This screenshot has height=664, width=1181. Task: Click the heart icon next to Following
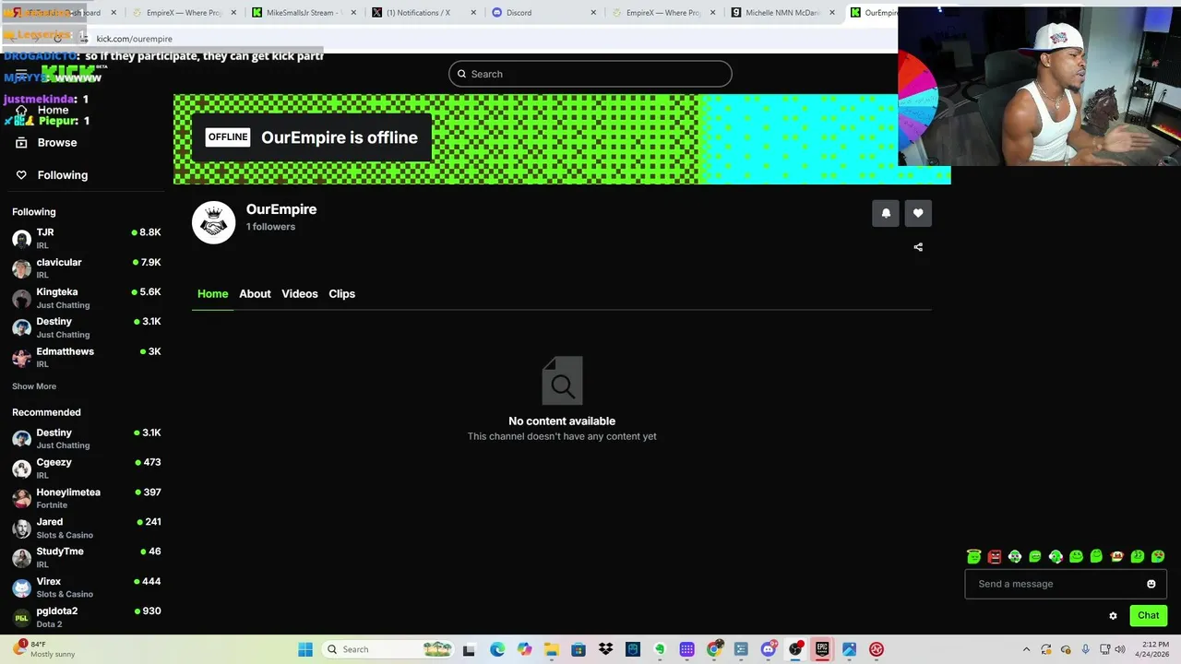[x=21, y=175]
